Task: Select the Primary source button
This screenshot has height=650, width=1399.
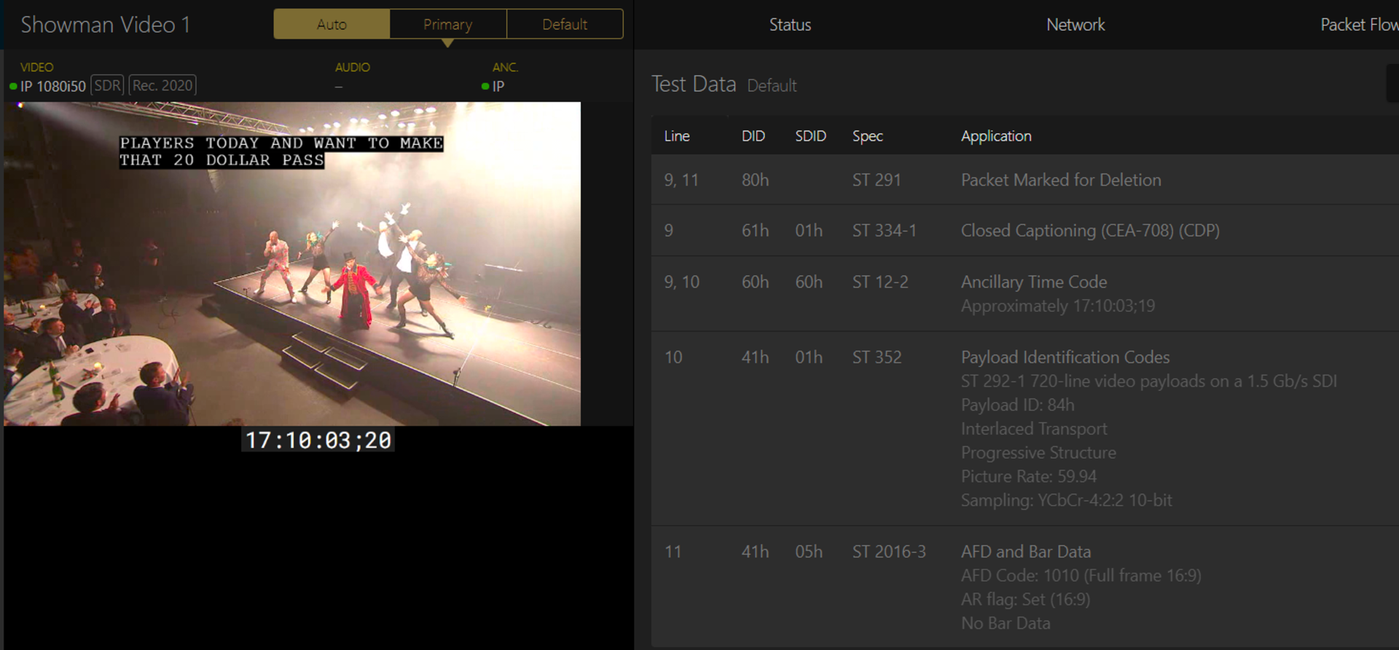Action: [448, 24]
